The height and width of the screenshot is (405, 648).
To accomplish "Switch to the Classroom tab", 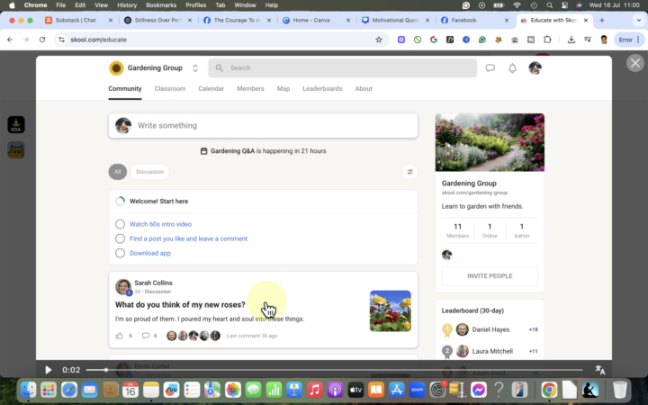I will click(170, 88).
